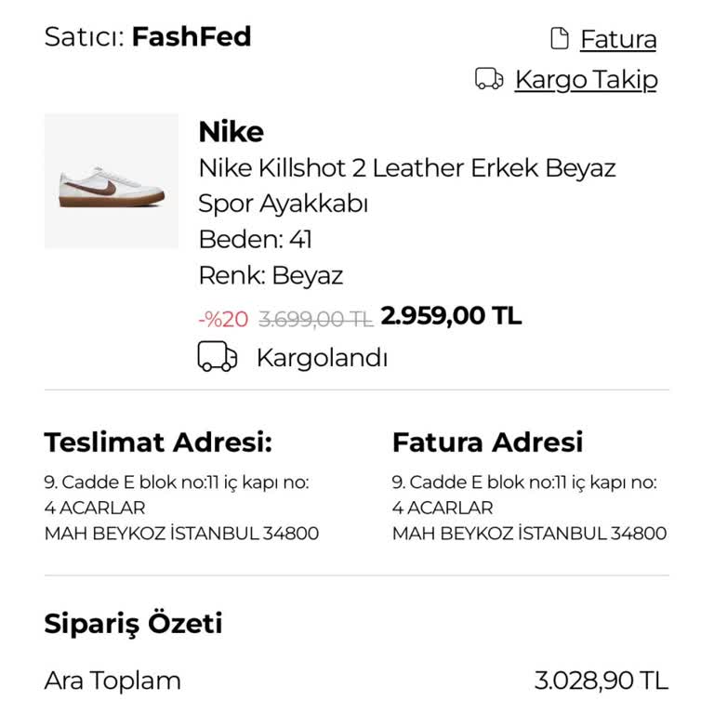Open the Kargo Takip tracking link
714x714 pixels.
[x=586, y=80]
